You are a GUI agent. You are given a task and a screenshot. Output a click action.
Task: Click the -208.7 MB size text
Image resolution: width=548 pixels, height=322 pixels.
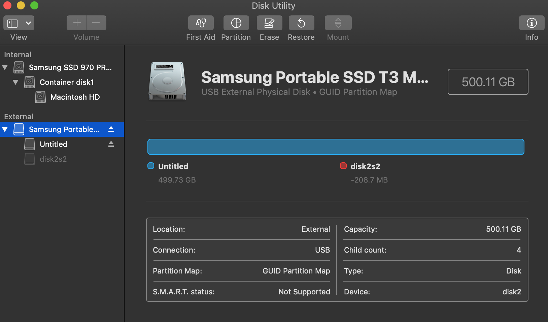(x=369, y=180)
